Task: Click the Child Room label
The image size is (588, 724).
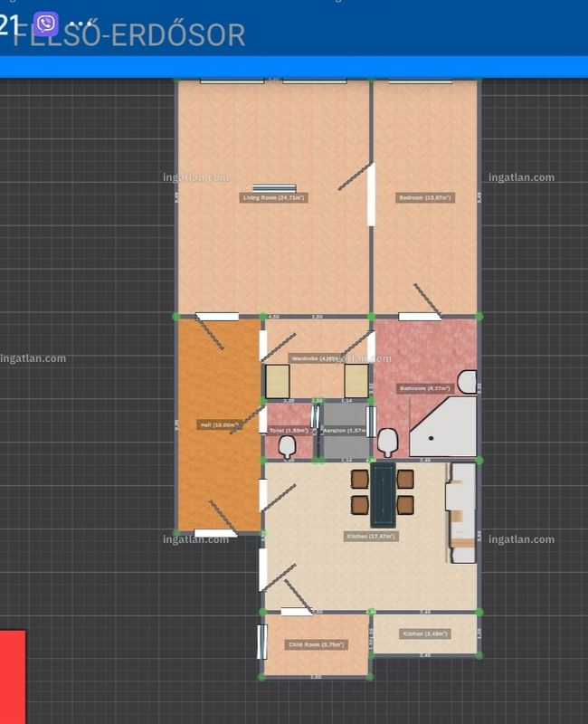Action: click(x=316, y=644)
